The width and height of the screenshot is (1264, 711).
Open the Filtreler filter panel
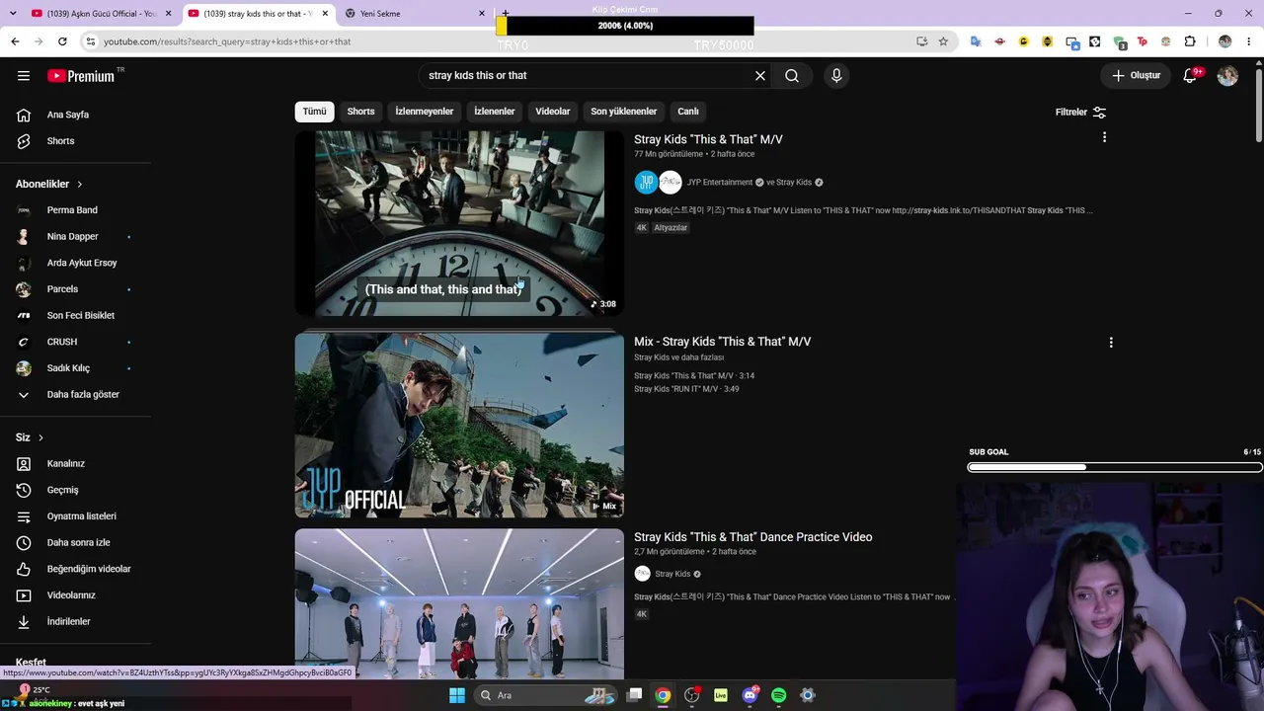coord(1080,113)
